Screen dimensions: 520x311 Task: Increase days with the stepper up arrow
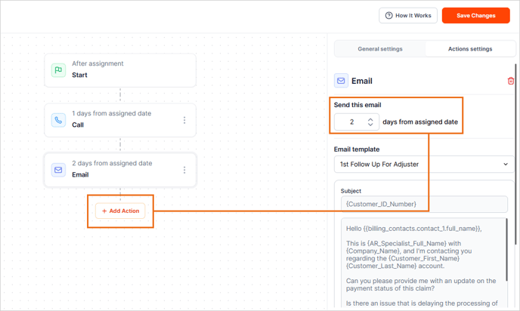pos(370,119)
